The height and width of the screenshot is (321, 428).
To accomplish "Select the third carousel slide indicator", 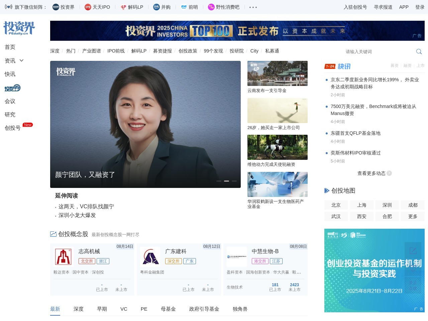I will [234, 181].
